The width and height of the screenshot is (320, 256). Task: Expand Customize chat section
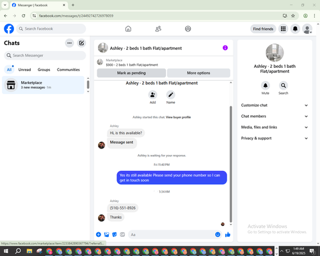275,105
